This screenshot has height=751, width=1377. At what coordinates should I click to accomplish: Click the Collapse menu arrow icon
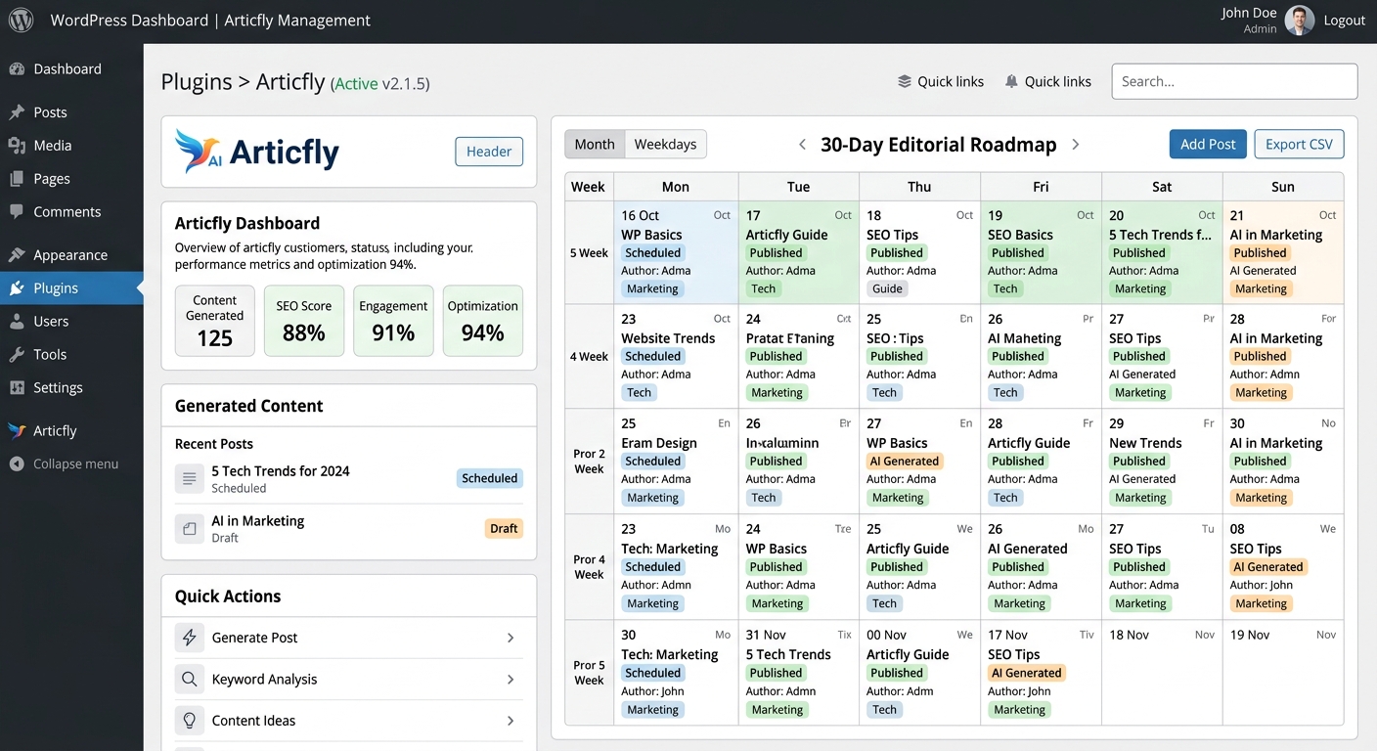(17, 464)
